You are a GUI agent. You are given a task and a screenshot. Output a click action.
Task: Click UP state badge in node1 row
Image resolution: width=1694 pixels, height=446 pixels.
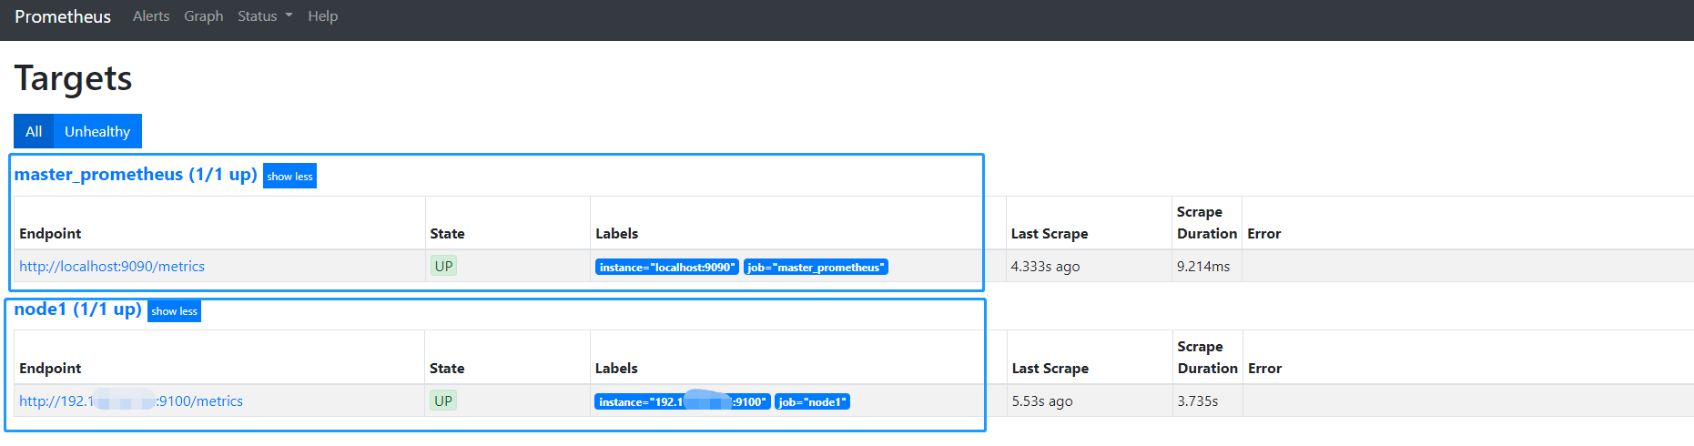[443, 401]
